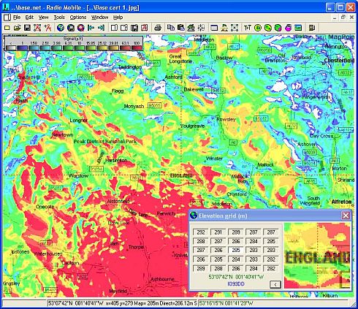The image size is (358, 309).
Task: Open a network file with the folder icon
Action: [17, 28]
